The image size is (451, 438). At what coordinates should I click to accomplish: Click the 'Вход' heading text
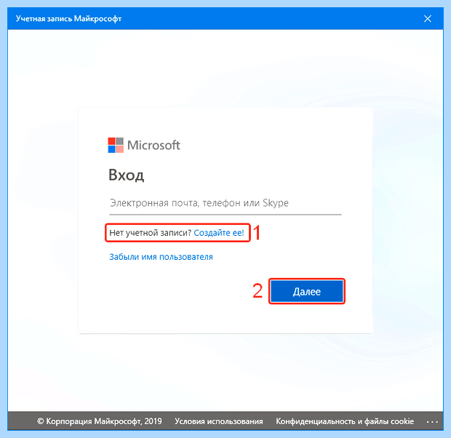pyautogui.click(x=126, y=175)
